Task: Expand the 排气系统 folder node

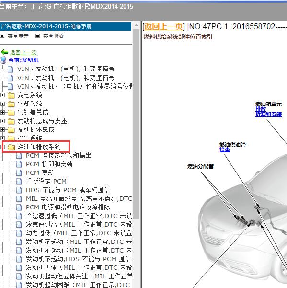Action: tap(2, 138)
